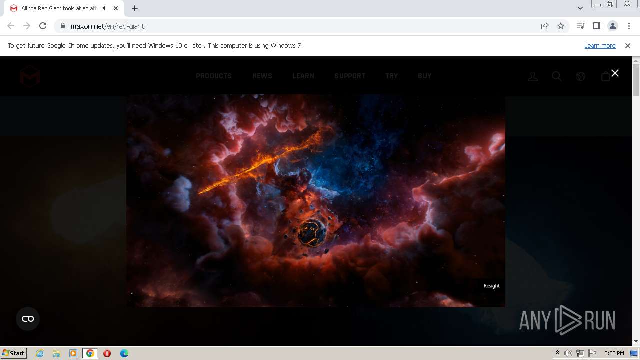Open the SUPPORT menu
The width and height of the screenshot is (640, 360).
(350, 76)
